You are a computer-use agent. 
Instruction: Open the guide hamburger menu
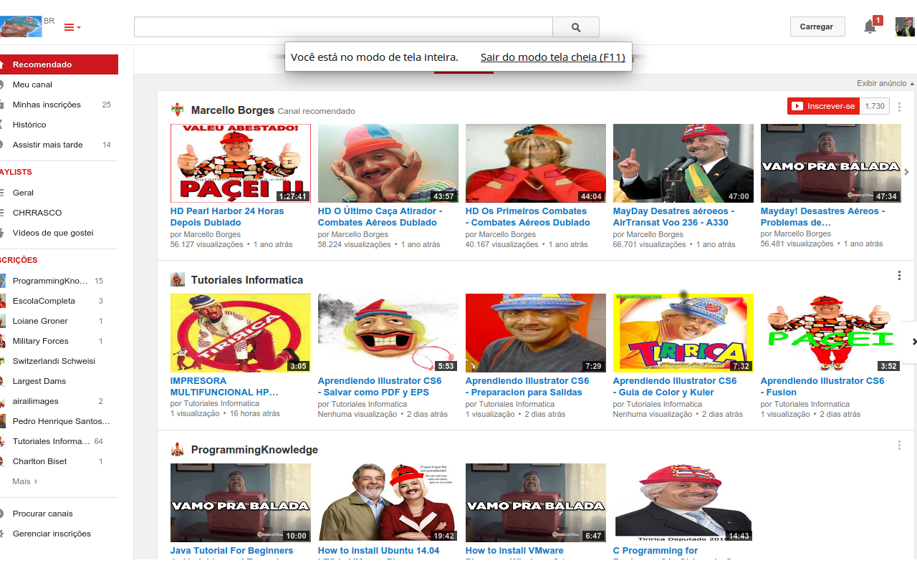tap(72, 27)
